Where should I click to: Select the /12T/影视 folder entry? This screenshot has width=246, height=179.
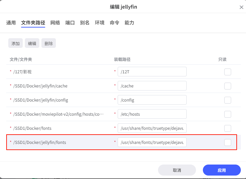point(22,72)
